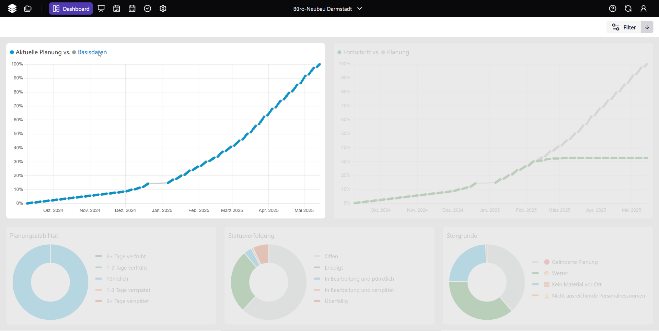Open the checkmark tasks icon
Image resolution: width=659 pixels, height=331 pixels.
pos(148,9)
